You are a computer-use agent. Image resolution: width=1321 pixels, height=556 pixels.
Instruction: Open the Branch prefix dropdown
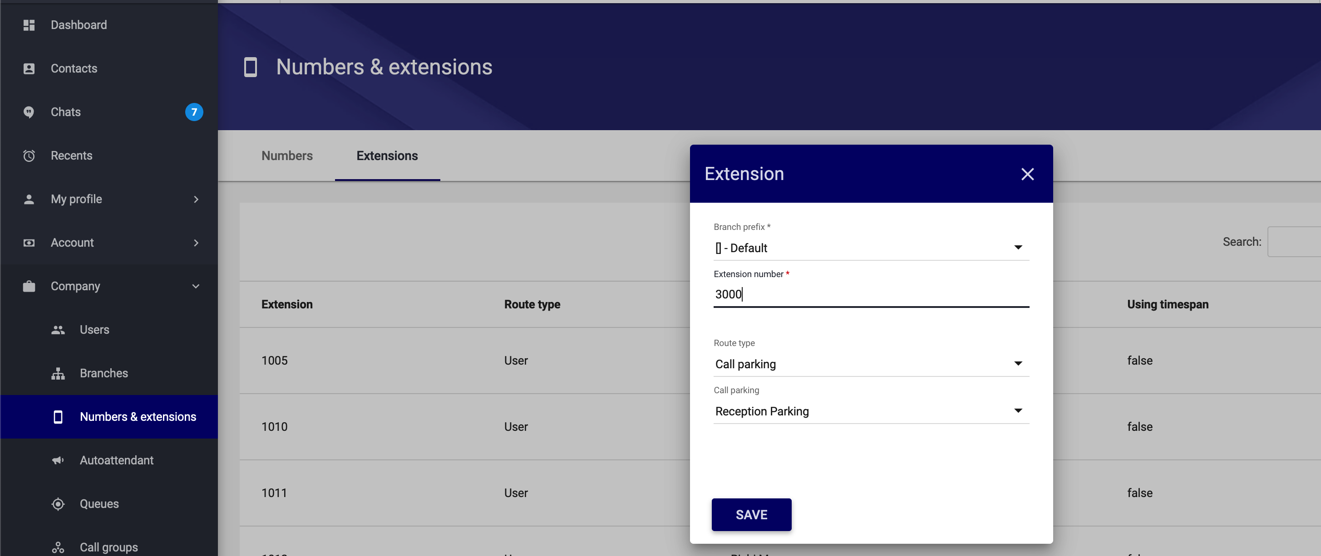871,248
